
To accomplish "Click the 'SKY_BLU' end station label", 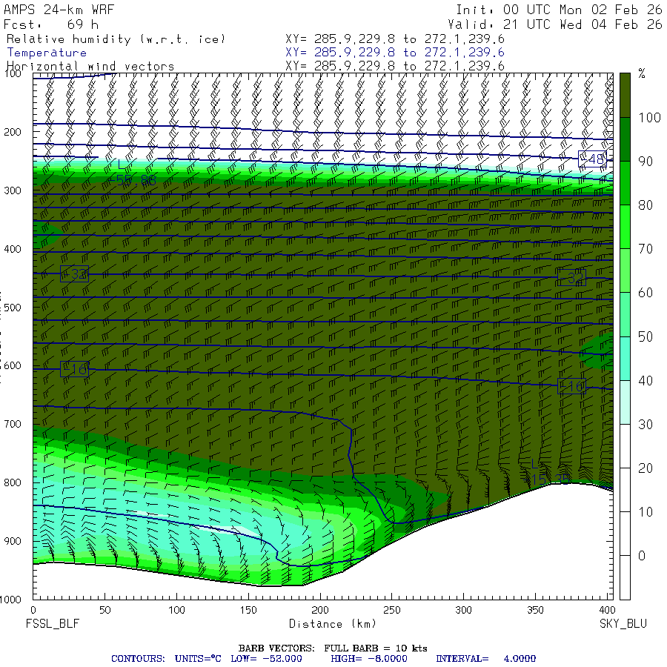I will 623,624.
